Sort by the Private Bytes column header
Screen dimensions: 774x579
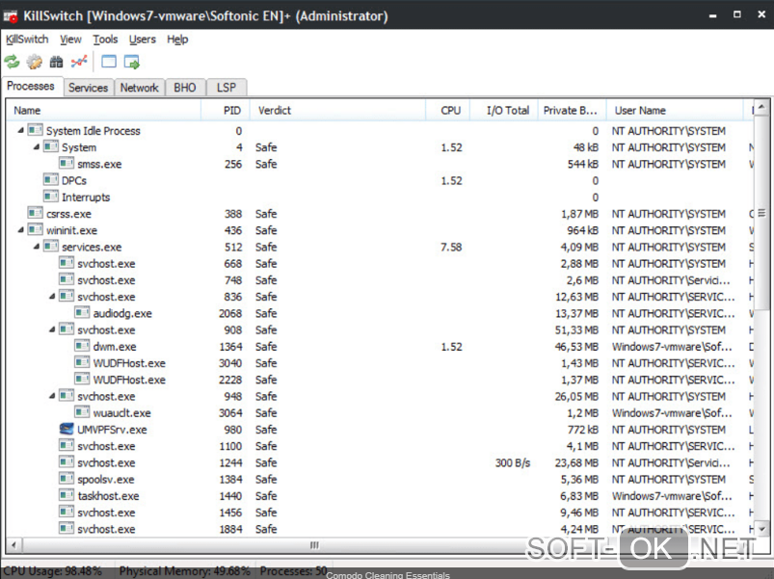[572, 111]
